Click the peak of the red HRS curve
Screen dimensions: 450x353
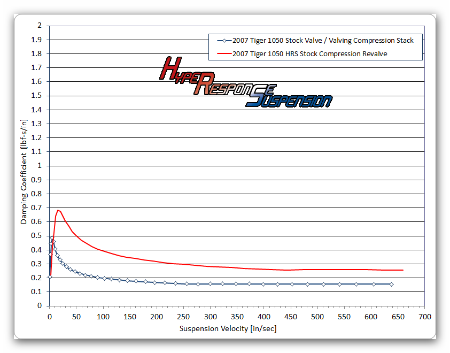pos(58,211)
